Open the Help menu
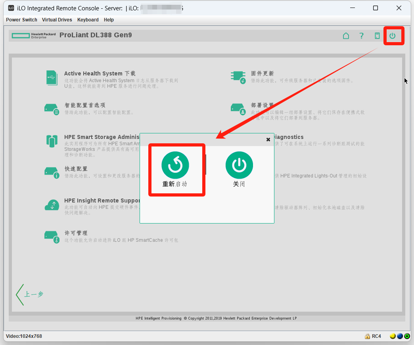 point(109,20)
